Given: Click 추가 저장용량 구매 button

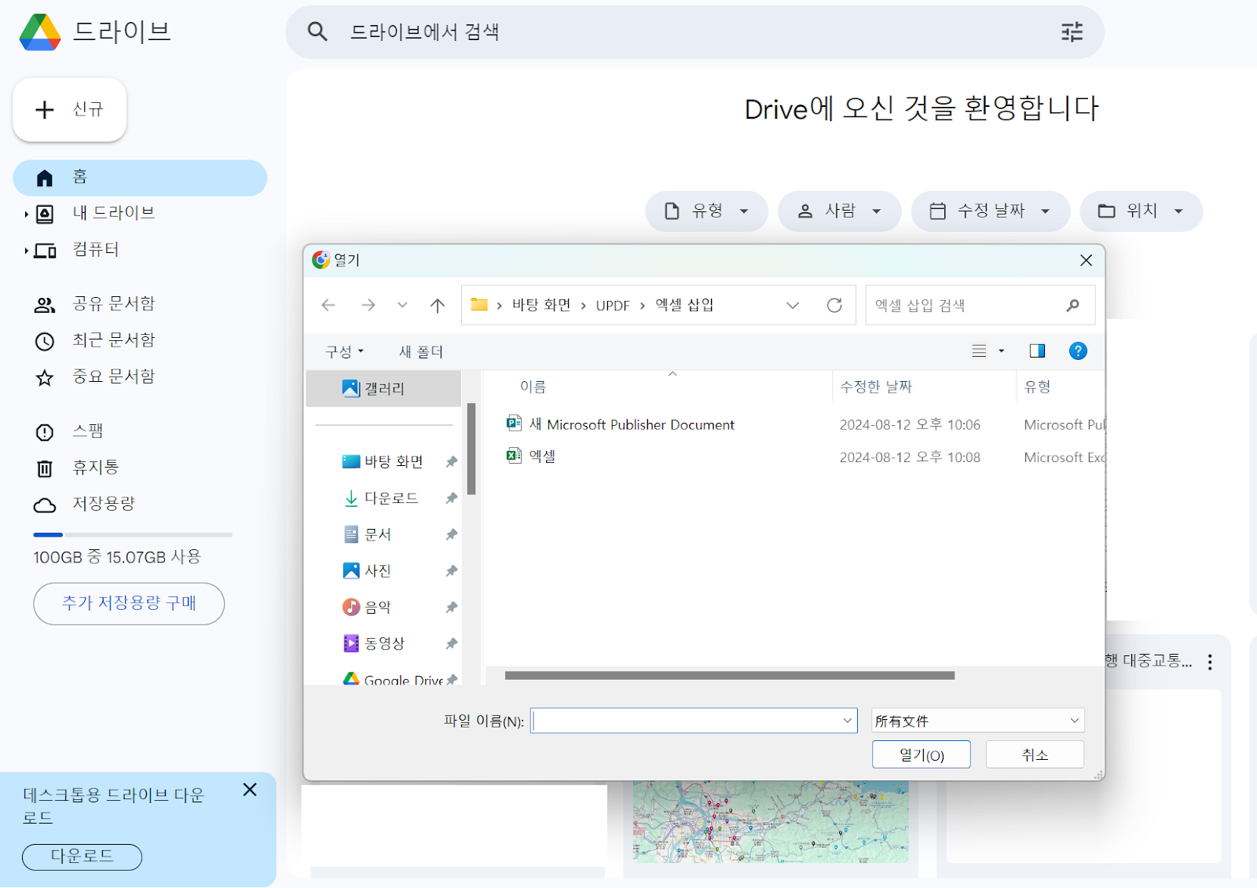Looking at the screenshot, I should [x=129, y=604].
